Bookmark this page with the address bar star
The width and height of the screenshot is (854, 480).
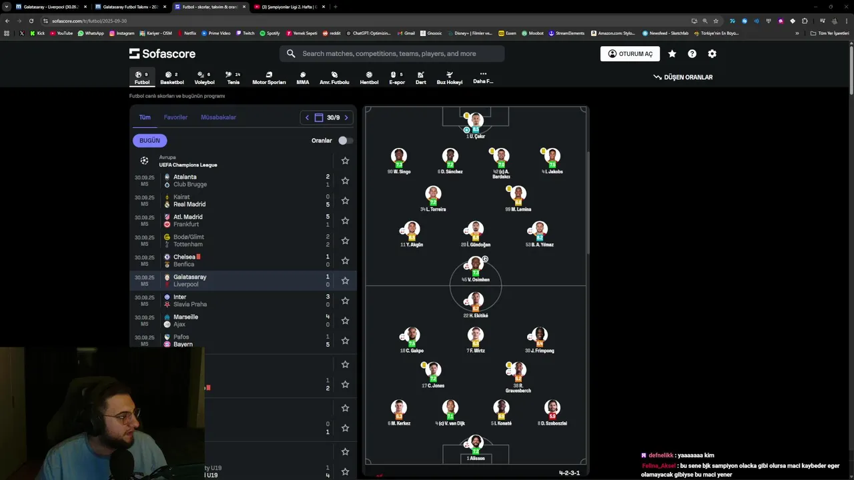pyautogui.click(x=716, y=21)
